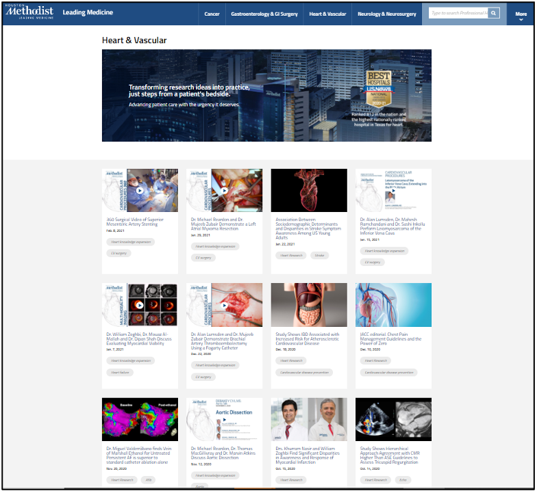Click the intestines anatomy model thumbnail
535x491 pixels.
(x=309, y=305)
